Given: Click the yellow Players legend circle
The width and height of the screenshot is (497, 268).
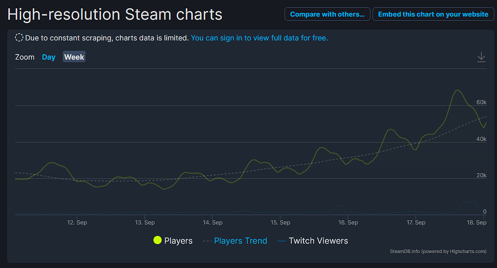Looking at the screenshot, I should click(158, 241).
